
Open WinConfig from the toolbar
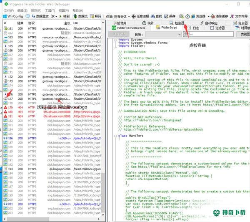[13, 16]
